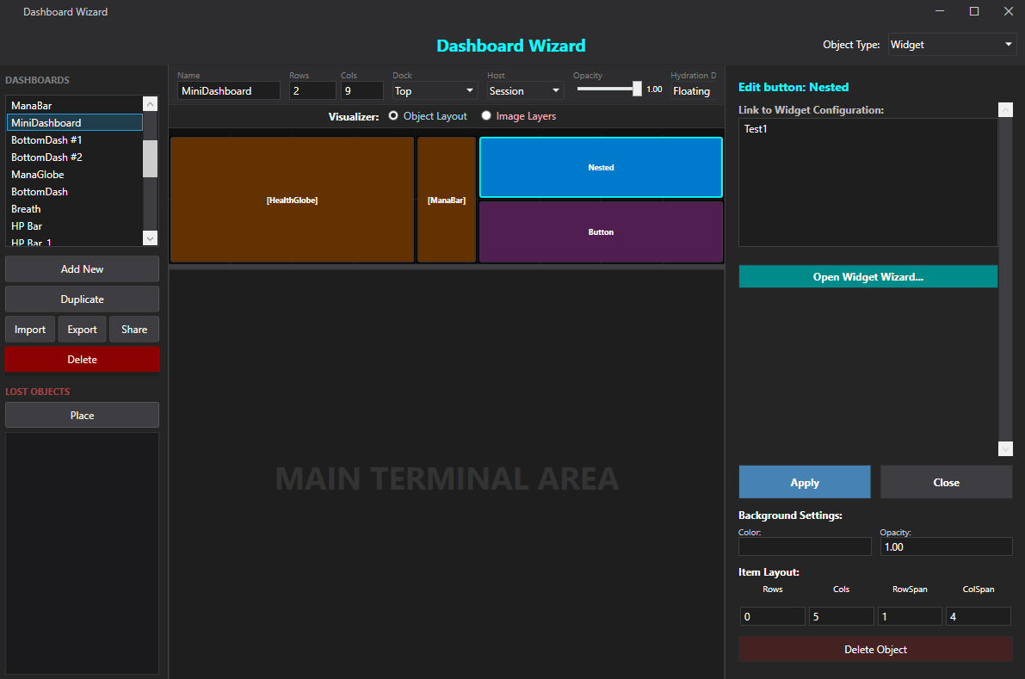Select the Object Layout visualizer radio button
The image size is (1025, 679).
(393, 115)
